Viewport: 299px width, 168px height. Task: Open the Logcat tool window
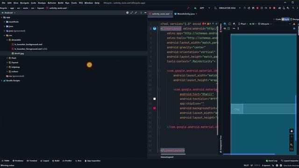click(45, 161)
